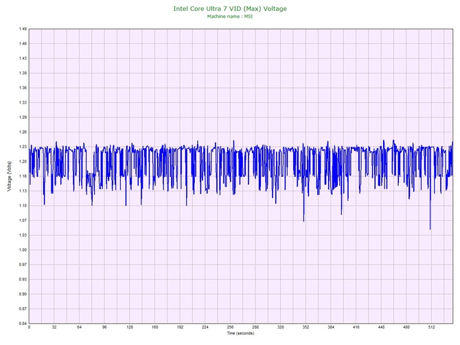Viewport: 460px width, 345px height.
Task: Select the 0.93 voltage axis label
Action: [23, 279]
